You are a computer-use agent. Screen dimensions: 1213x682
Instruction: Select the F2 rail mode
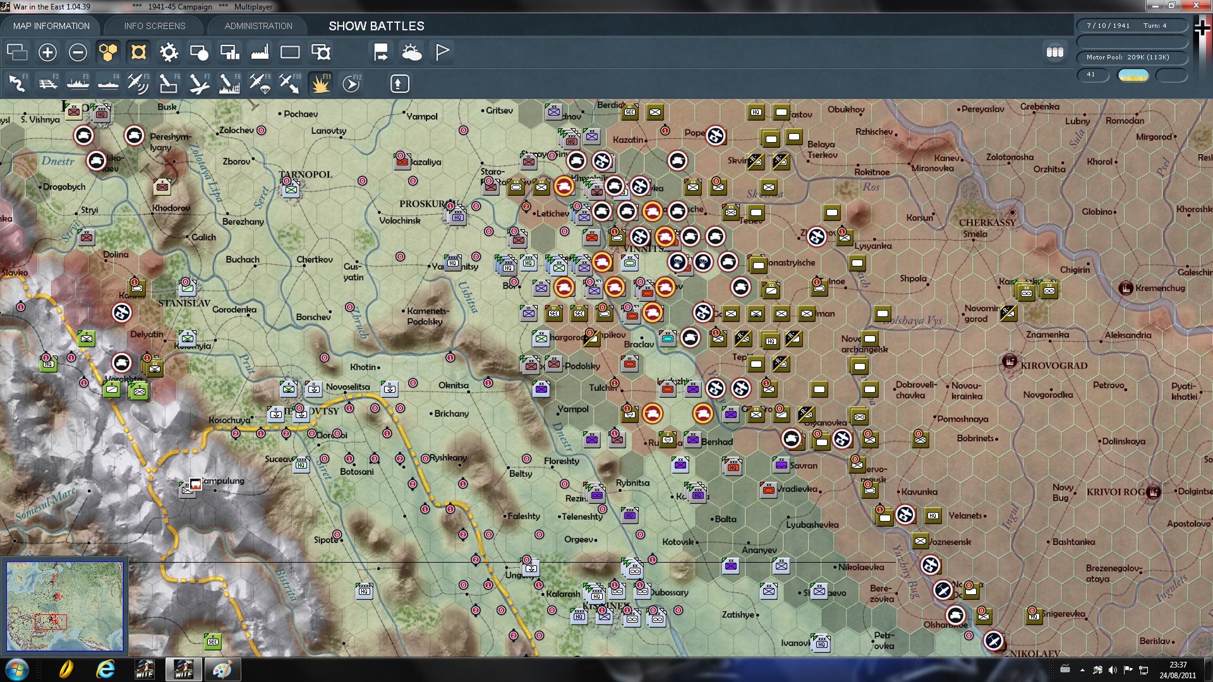[x=47, y=83]
